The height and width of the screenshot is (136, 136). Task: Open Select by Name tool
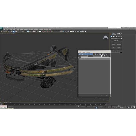pos(16,32)
